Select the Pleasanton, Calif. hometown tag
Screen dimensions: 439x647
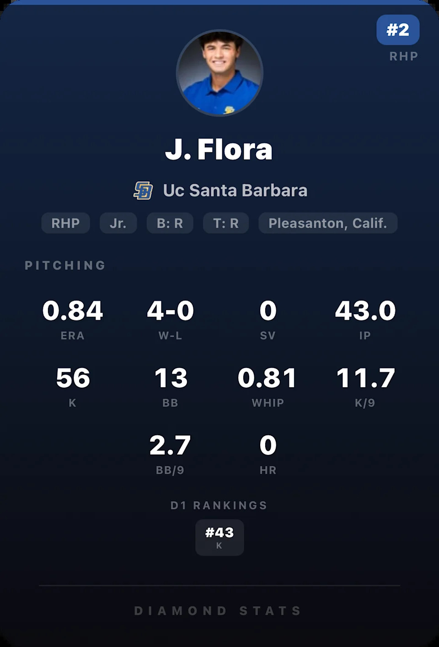(327, 223)
